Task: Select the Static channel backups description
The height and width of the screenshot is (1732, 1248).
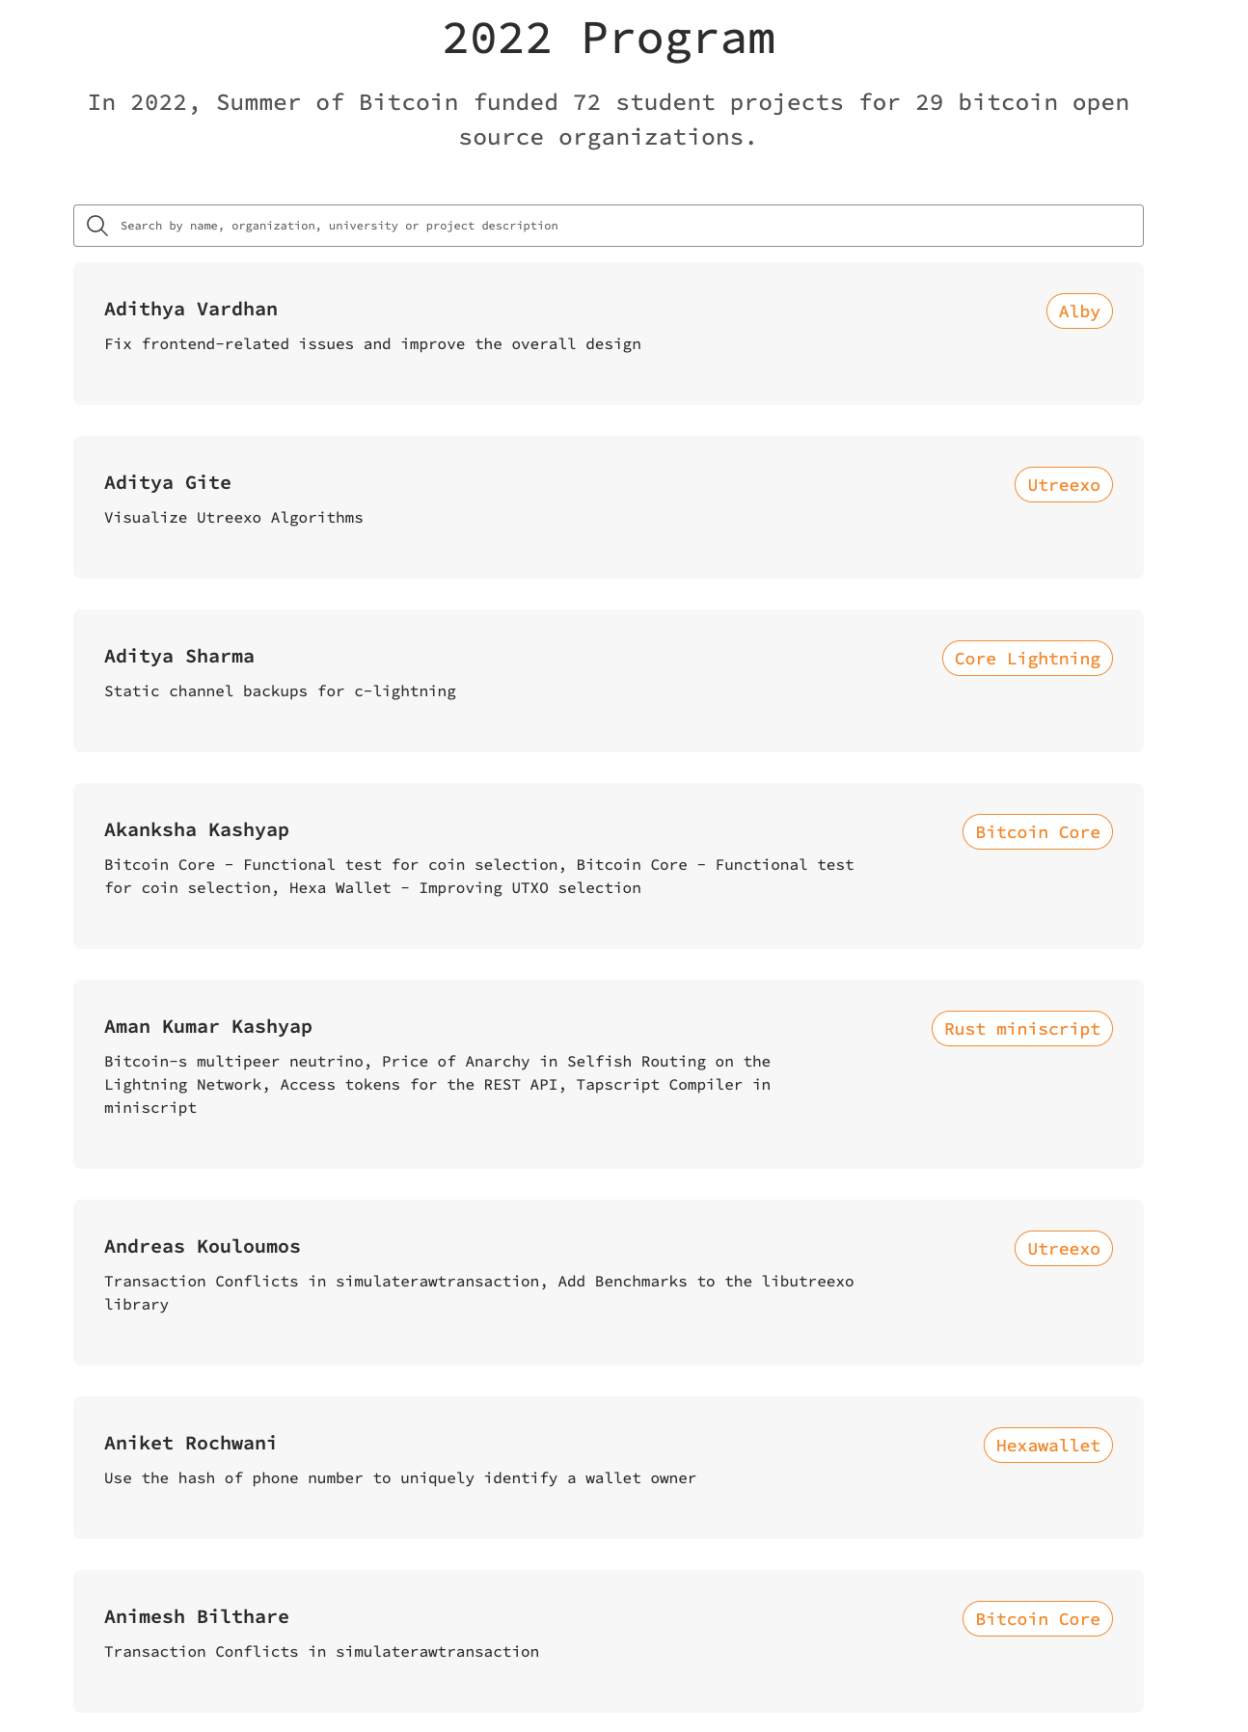Action: click(280, 691)
